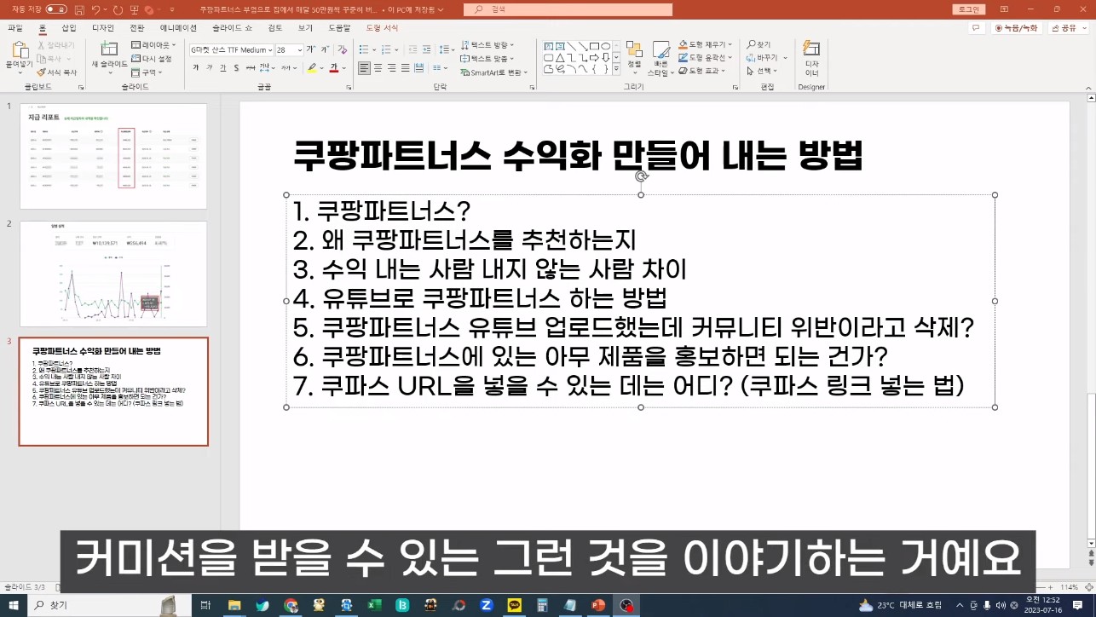The height and width of the screenshot is (617, 1096).
Task: Click Convert to SmartArt button
Action: (493, 72)
